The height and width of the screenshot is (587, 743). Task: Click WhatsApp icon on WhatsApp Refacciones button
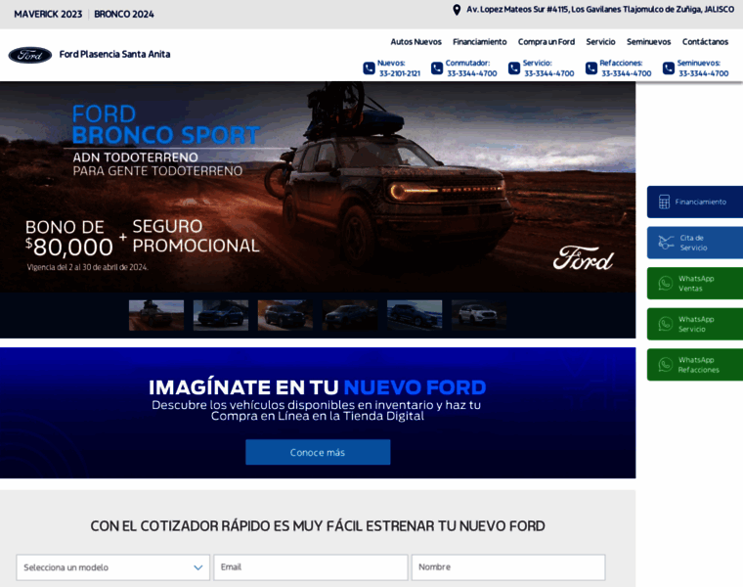tap(666, 365)
